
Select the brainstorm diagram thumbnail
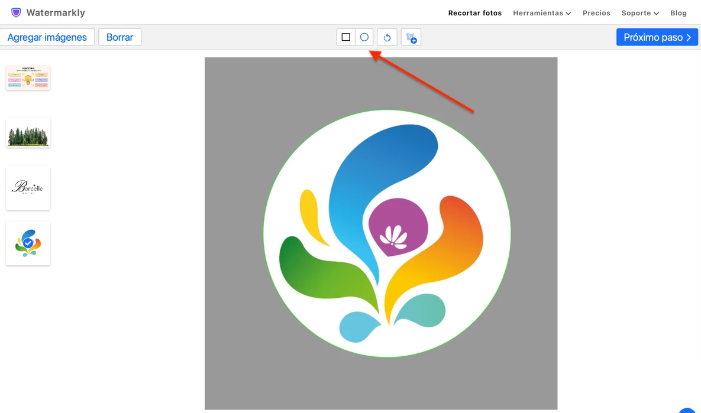point(28,77)
